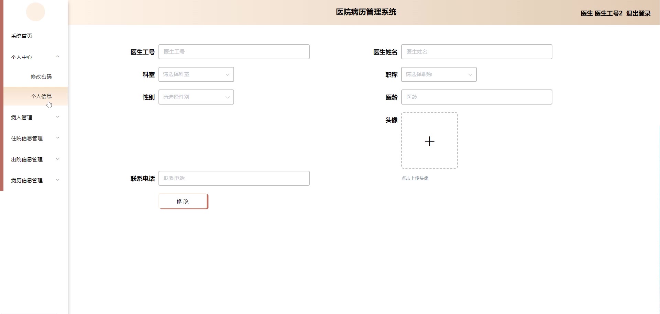Image resolution: width=660 pixels, height=314 pixels.
Task: Click the round avatar in the sidebar
Action: (x=35, y=12)
